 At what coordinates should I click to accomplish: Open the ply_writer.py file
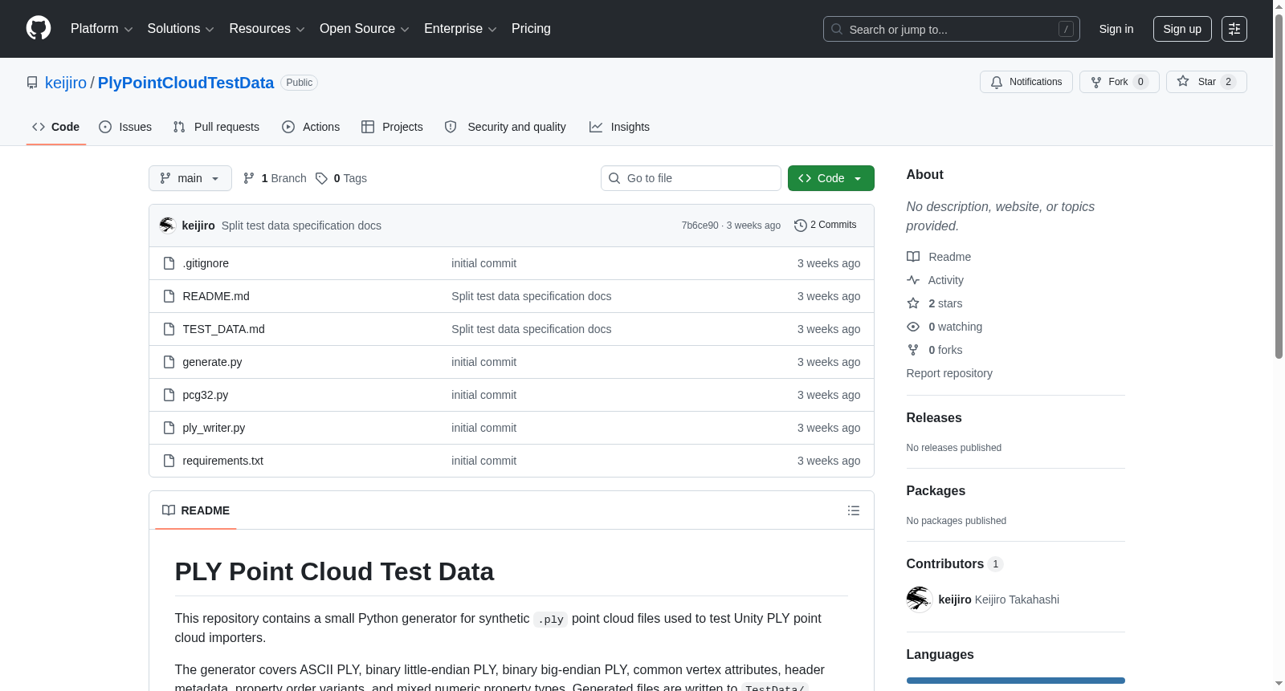coord(214,428)
